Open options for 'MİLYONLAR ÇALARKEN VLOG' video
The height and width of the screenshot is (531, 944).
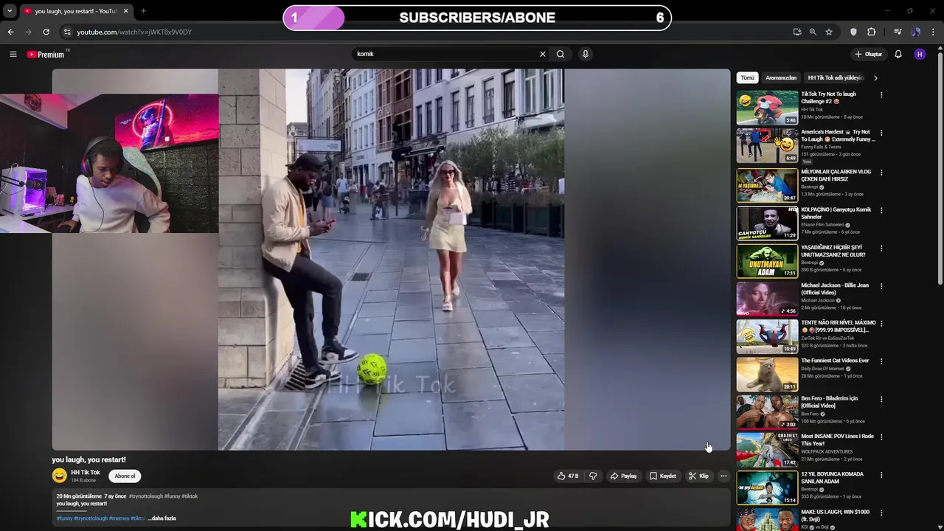pos(881,173)
